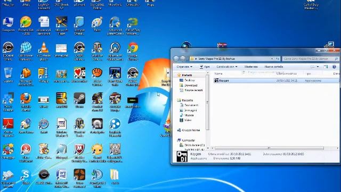Click Apri in the Explorer toolbar
Screen dimensions: 341x192
click(205, 67)
